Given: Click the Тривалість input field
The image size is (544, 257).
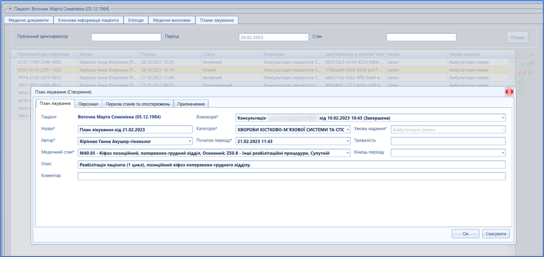Looking at the screenshot, I should coord(448,141).
